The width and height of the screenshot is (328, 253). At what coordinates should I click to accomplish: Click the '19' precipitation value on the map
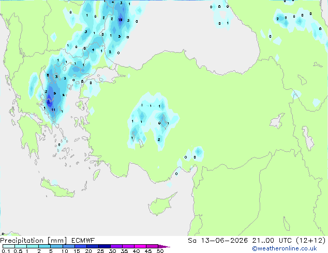tap(120, 20)
